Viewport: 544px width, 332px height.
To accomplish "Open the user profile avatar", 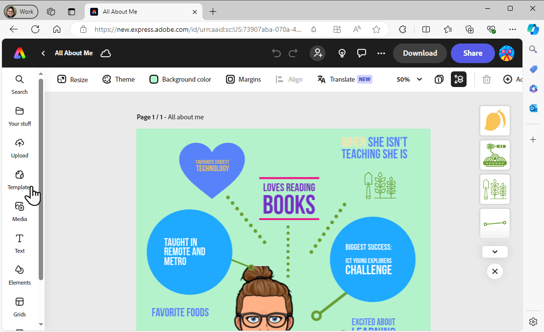I will click(x=507, y=53).
